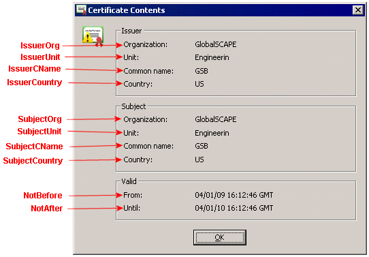This screenshot has height=257, width=369.
Task: Select Subject Organization value GlobalSCAPE
Action: [x=216, y=119]
